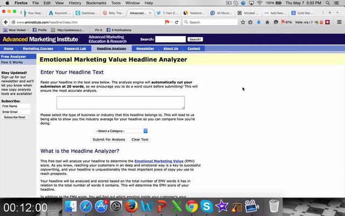Go to the site Home nav link
345x216 pixels.
point(9,49)
